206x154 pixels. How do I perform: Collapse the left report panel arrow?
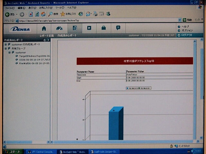click(x=48, y=40)
